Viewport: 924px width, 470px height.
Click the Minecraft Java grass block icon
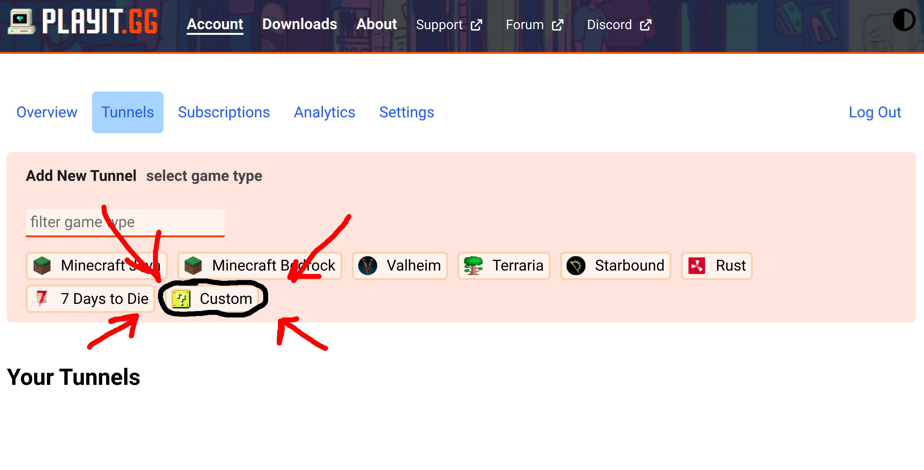point(42,265)
